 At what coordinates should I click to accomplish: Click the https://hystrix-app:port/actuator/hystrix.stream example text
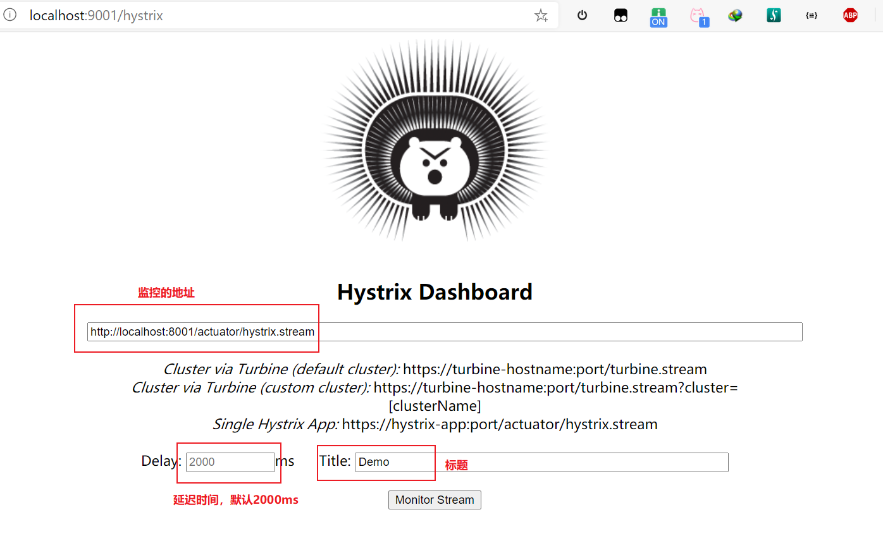[500, 424]
